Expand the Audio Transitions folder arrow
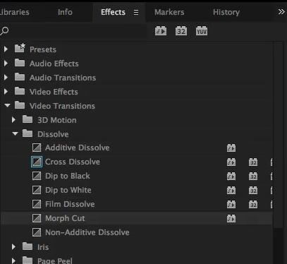The height and width of the screenshot is (264, 287). (6, 78)
